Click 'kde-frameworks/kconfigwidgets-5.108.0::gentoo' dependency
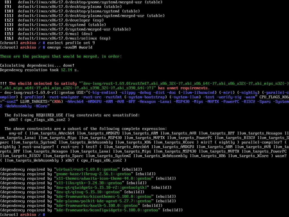289x217 pixels. coord(107,210)
